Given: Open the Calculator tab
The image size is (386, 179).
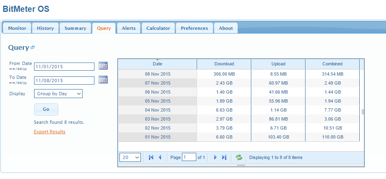Looking at the screenshot, I should [x=158, y=28].
